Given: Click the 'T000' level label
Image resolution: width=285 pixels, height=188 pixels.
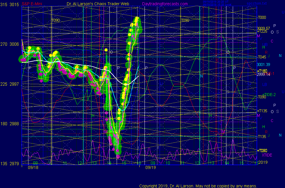Looking at the screenshot, I should [x=262, y=17].
